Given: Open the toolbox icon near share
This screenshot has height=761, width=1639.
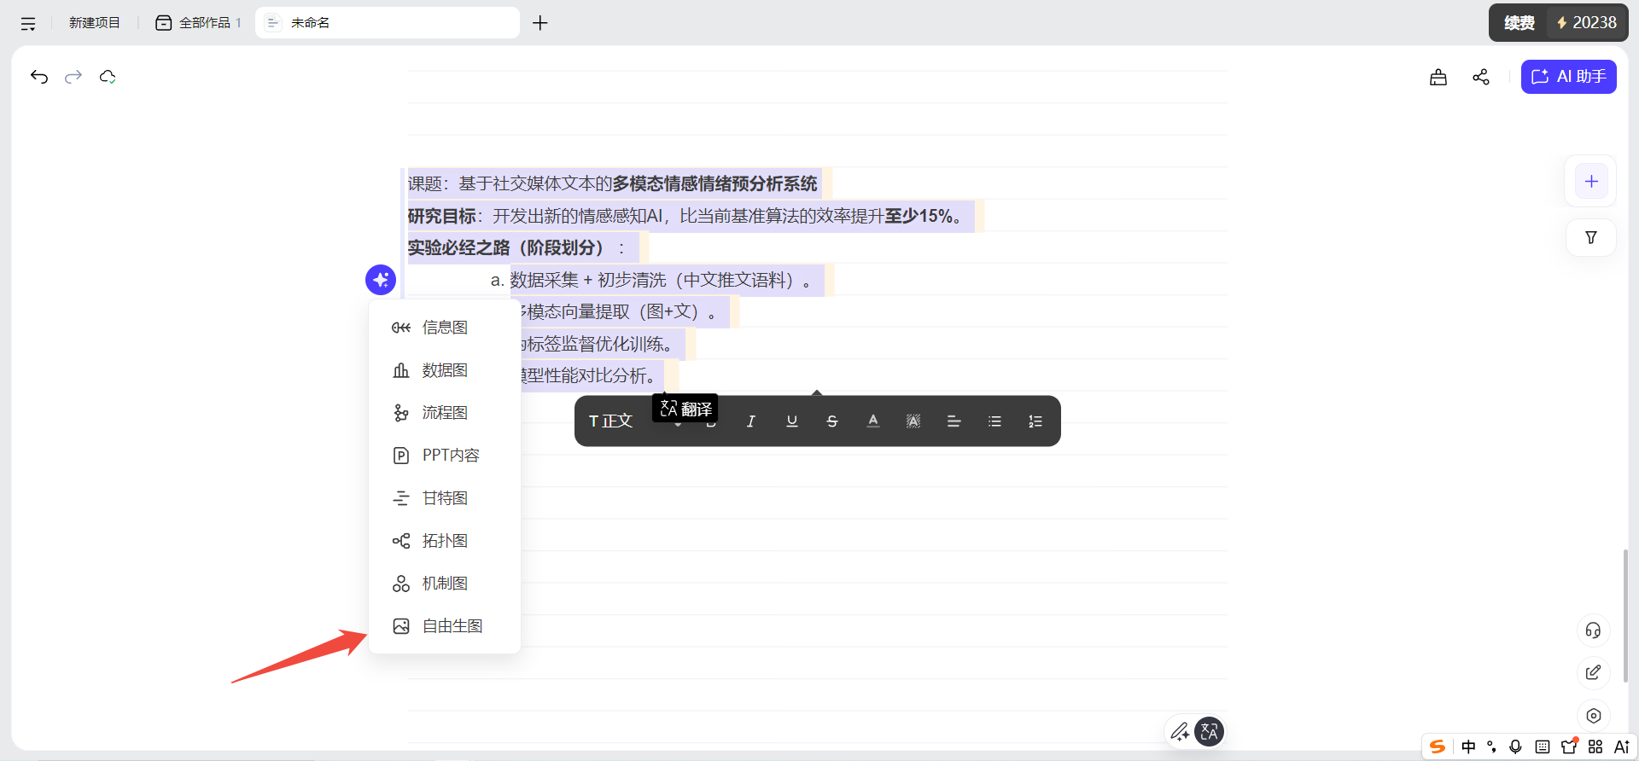Looking at the screenshot, I should (1438, 78).
